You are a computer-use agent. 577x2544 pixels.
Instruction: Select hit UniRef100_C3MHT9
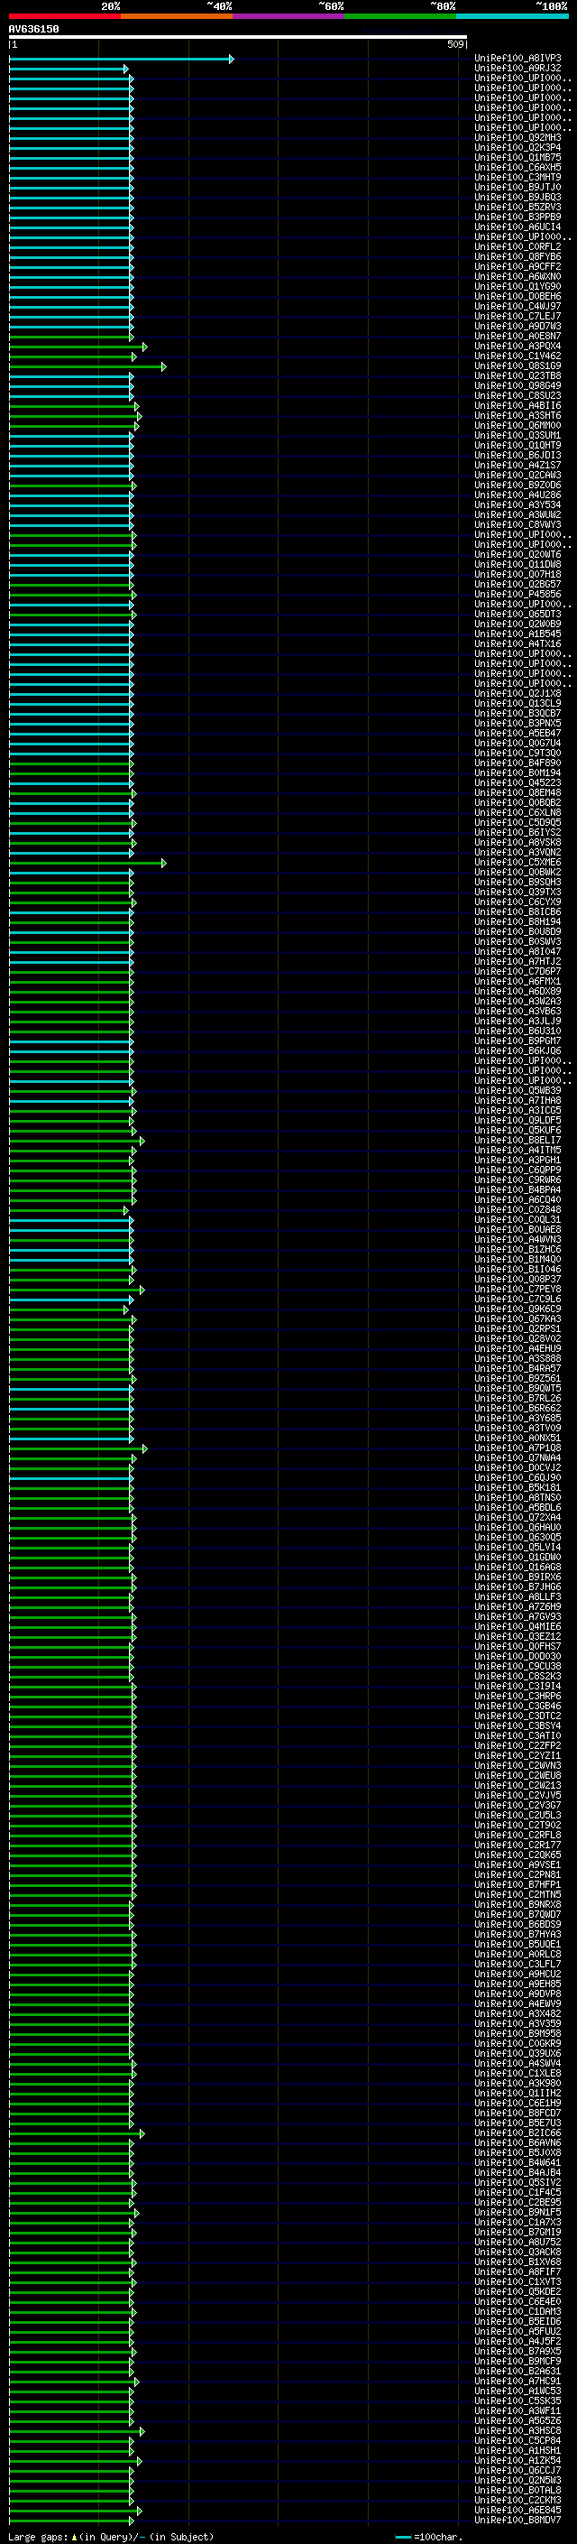[517, 177]
